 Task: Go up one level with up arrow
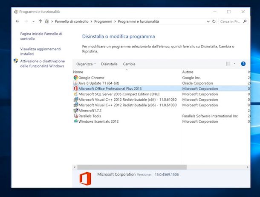[40, 21]
